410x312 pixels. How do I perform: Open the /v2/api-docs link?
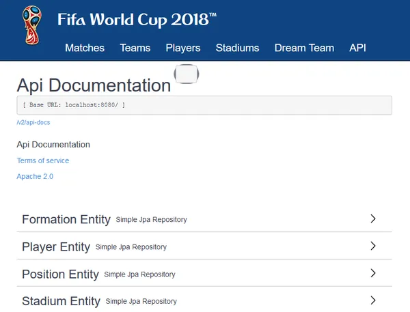[x=33, y=122]
